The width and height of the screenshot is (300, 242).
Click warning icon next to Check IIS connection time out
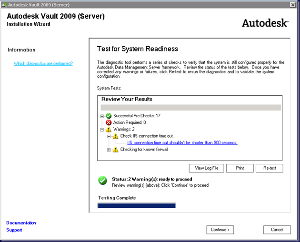tap(115, 136)
